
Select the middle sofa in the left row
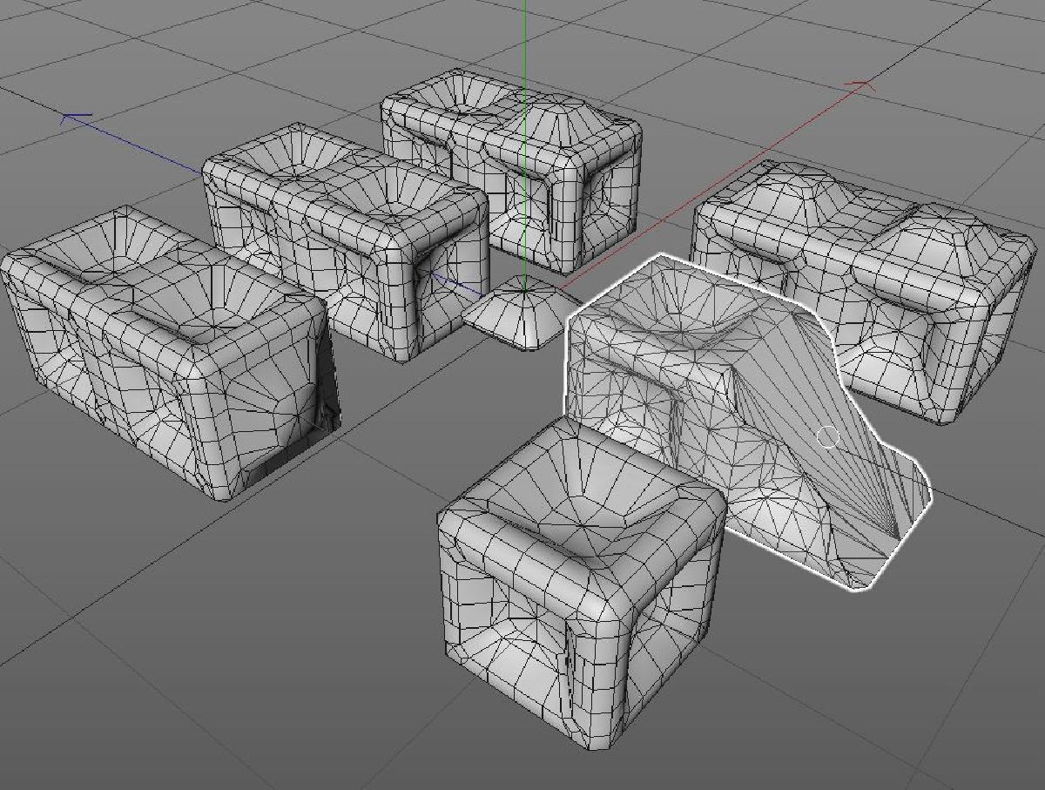[x=348, y=244]
